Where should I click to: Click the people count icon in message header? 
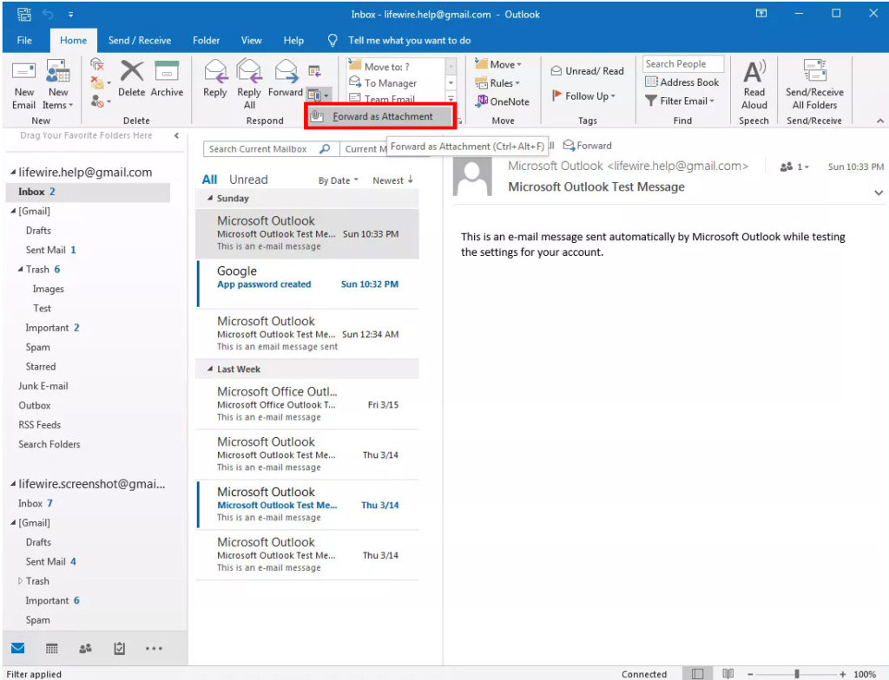(x=787, y=167)
